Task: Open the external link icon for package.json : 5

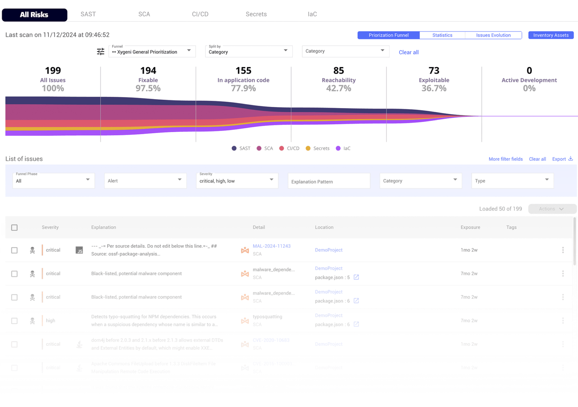Action: coord(356,277)
